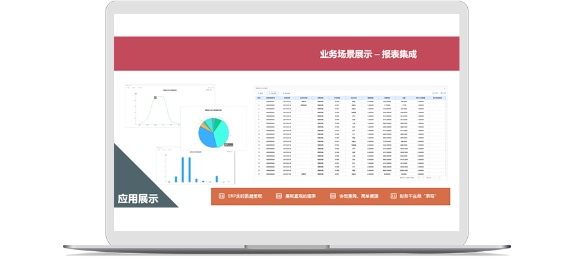Click the icon beside ERP实时数据呈现
Image resolution: width=574 pixels, height=257 pixels.
tap(222, 196)
